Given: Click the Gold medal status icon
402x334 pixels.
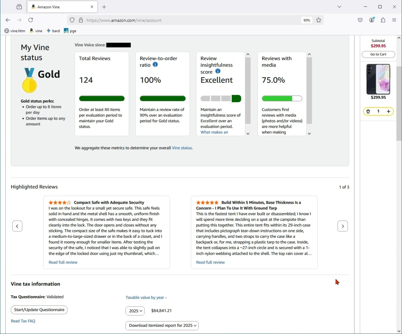Looking at the screenshot, I should pyautogui.click(x=29, y=81).
